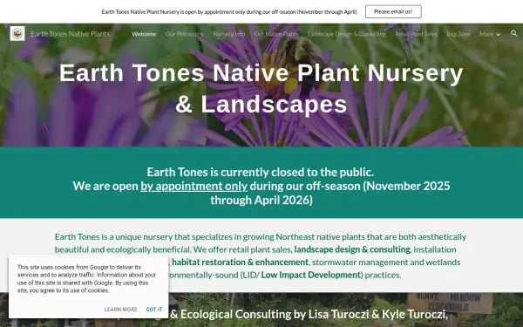
Task: Go to Retail Plant Sales page
Action: 416,34
